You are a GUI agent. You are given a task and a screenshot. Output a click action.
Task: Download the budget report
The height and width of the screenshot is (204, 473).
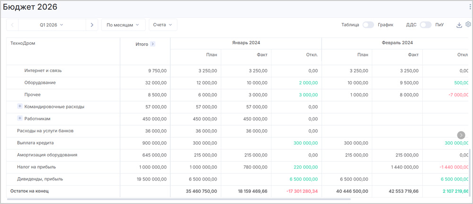459,25
